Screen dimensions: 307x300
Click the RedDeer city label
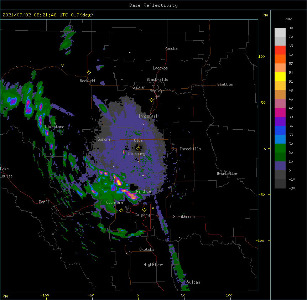(157, 91)
